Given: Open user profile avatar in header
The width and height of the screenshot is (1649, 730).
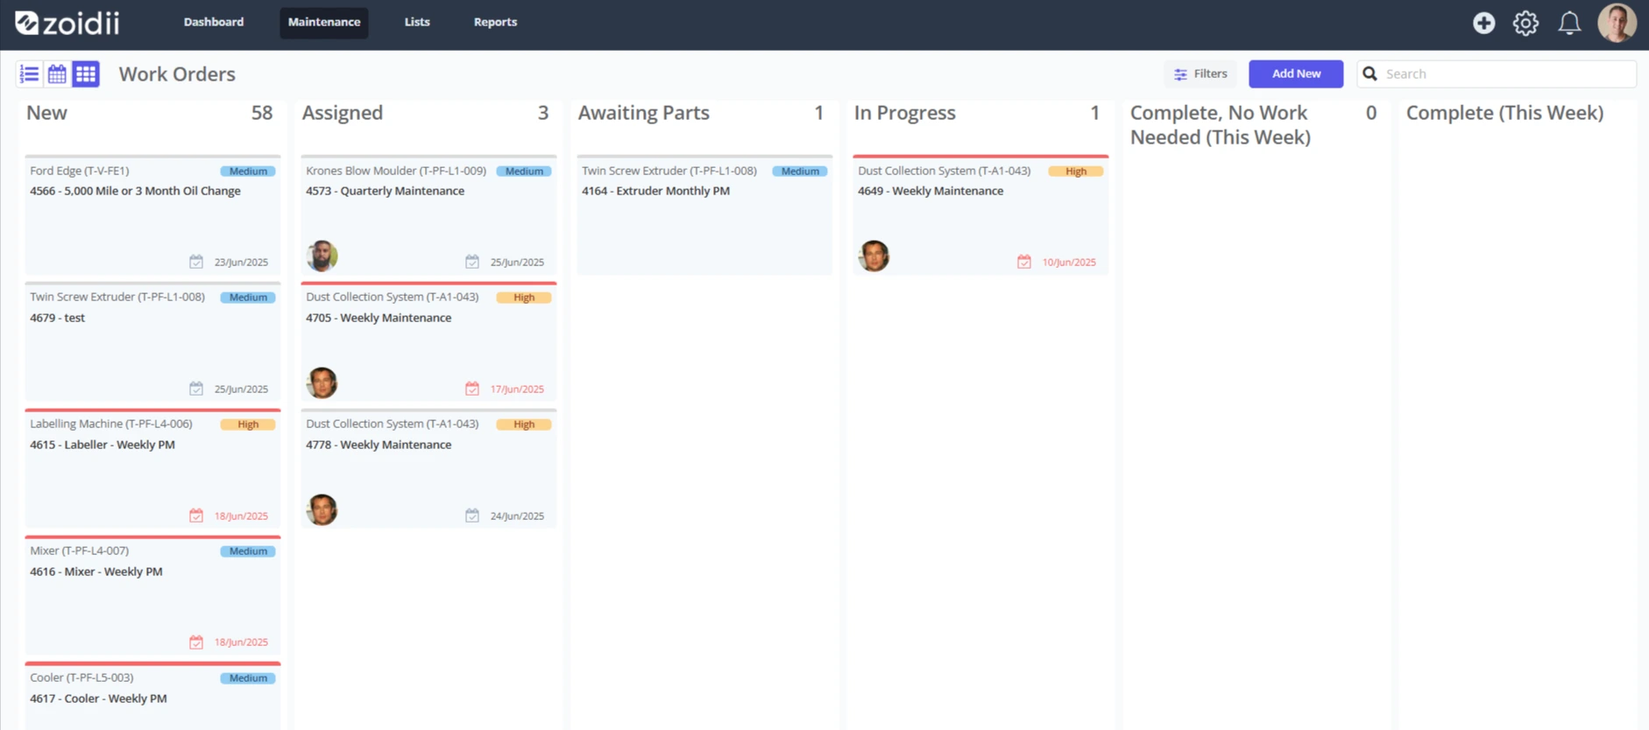Looking at the screenshot, I should (1617, 22).
